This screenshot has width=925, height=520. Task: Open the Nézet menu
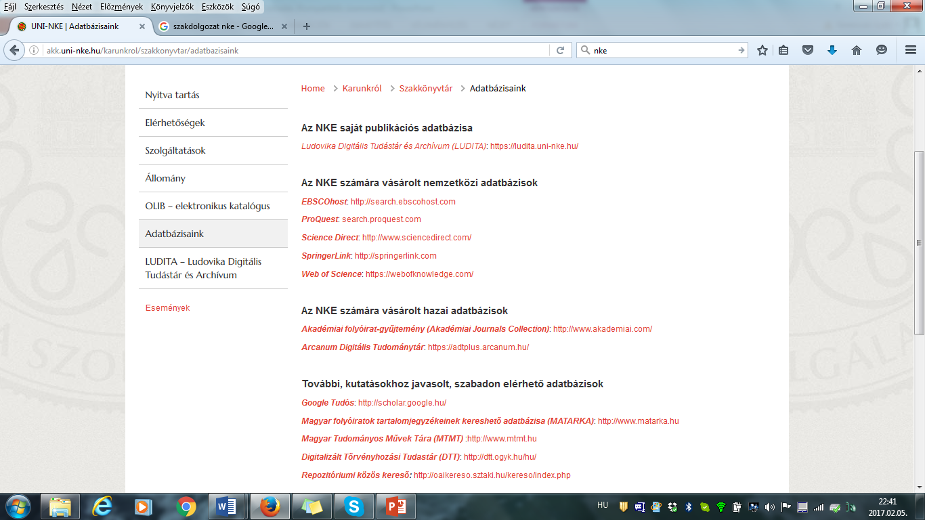[82, 6]
